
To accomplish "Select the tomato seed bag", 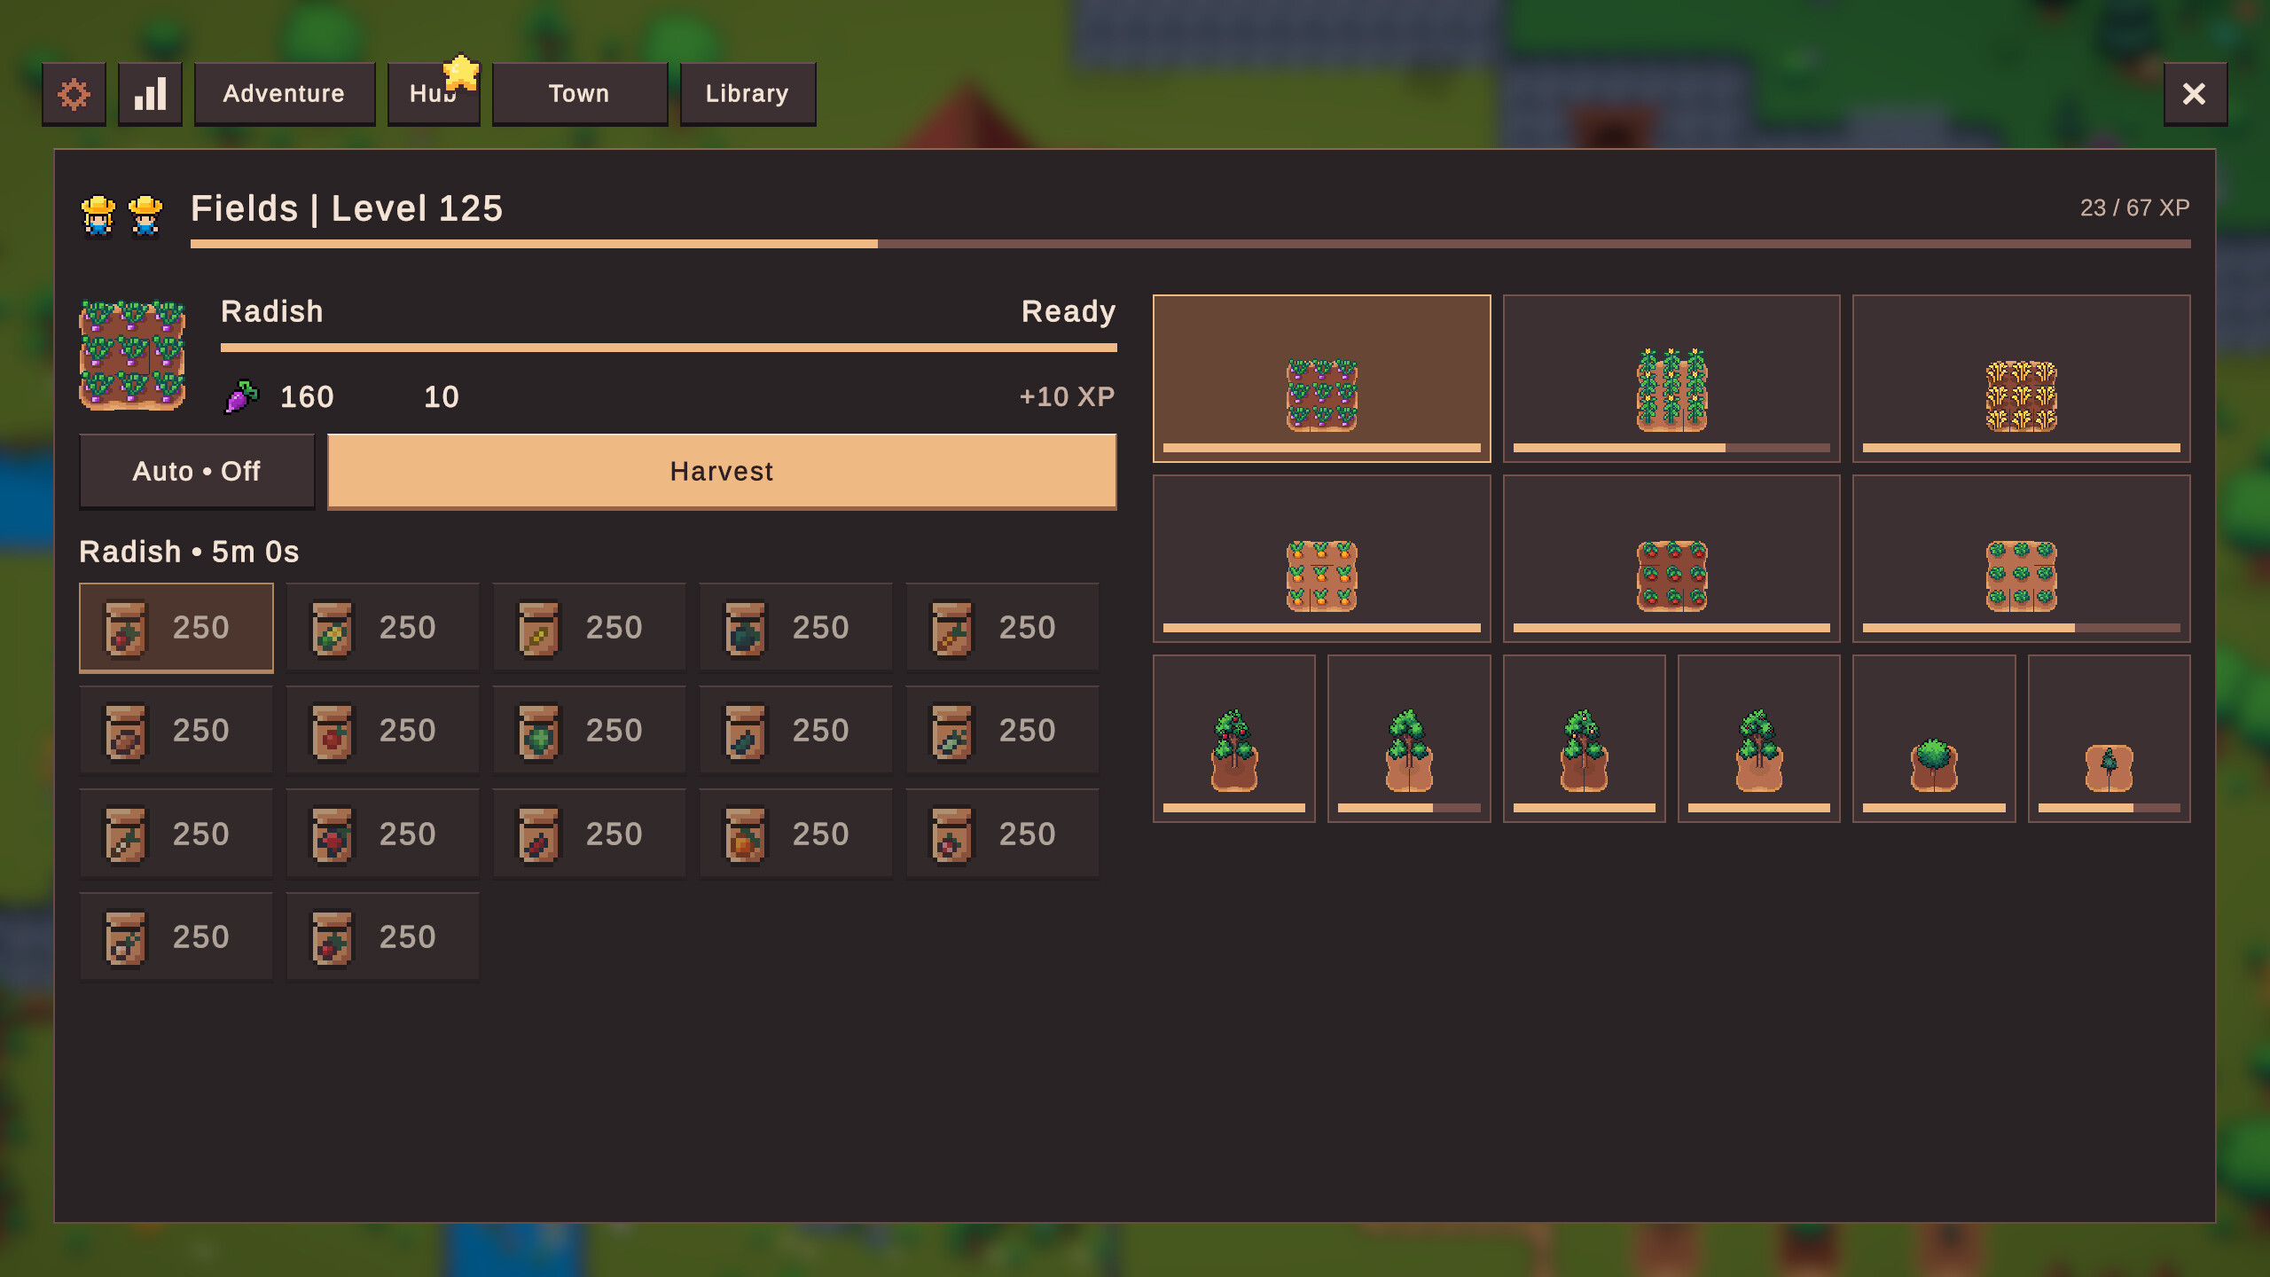I will tap(382, 731).
